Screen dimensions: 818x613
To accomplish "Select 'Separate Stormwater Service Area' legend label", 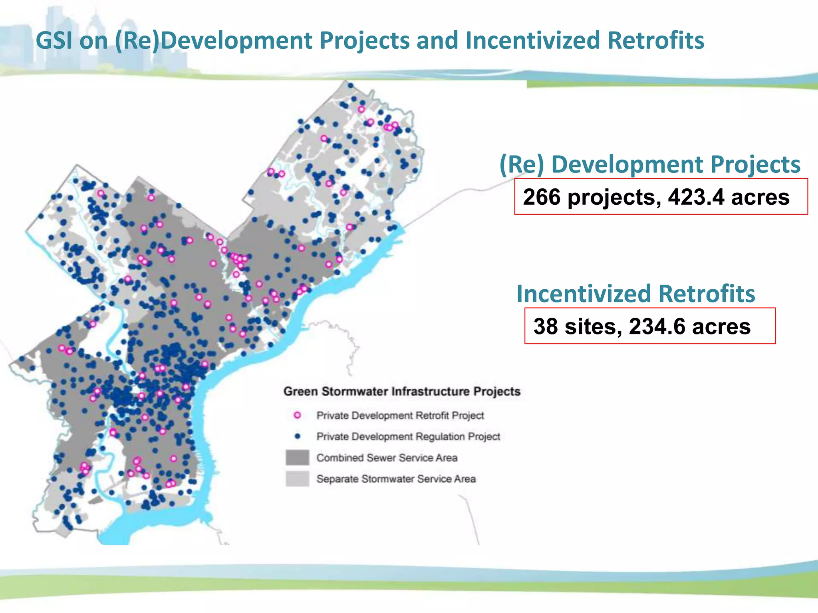I will (x=396, y=479).
